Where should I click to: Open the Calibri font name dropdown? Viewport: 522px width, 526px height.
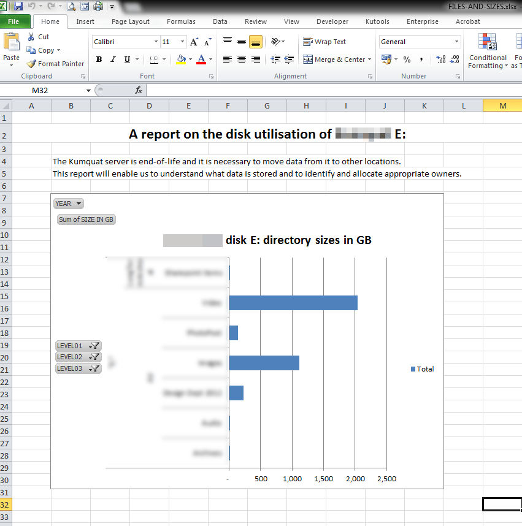click(156, 41)
